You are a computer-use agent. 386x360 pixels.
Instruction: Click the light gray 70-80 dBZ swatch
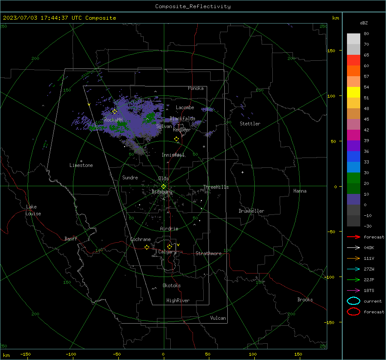click(x=353, y=39)
